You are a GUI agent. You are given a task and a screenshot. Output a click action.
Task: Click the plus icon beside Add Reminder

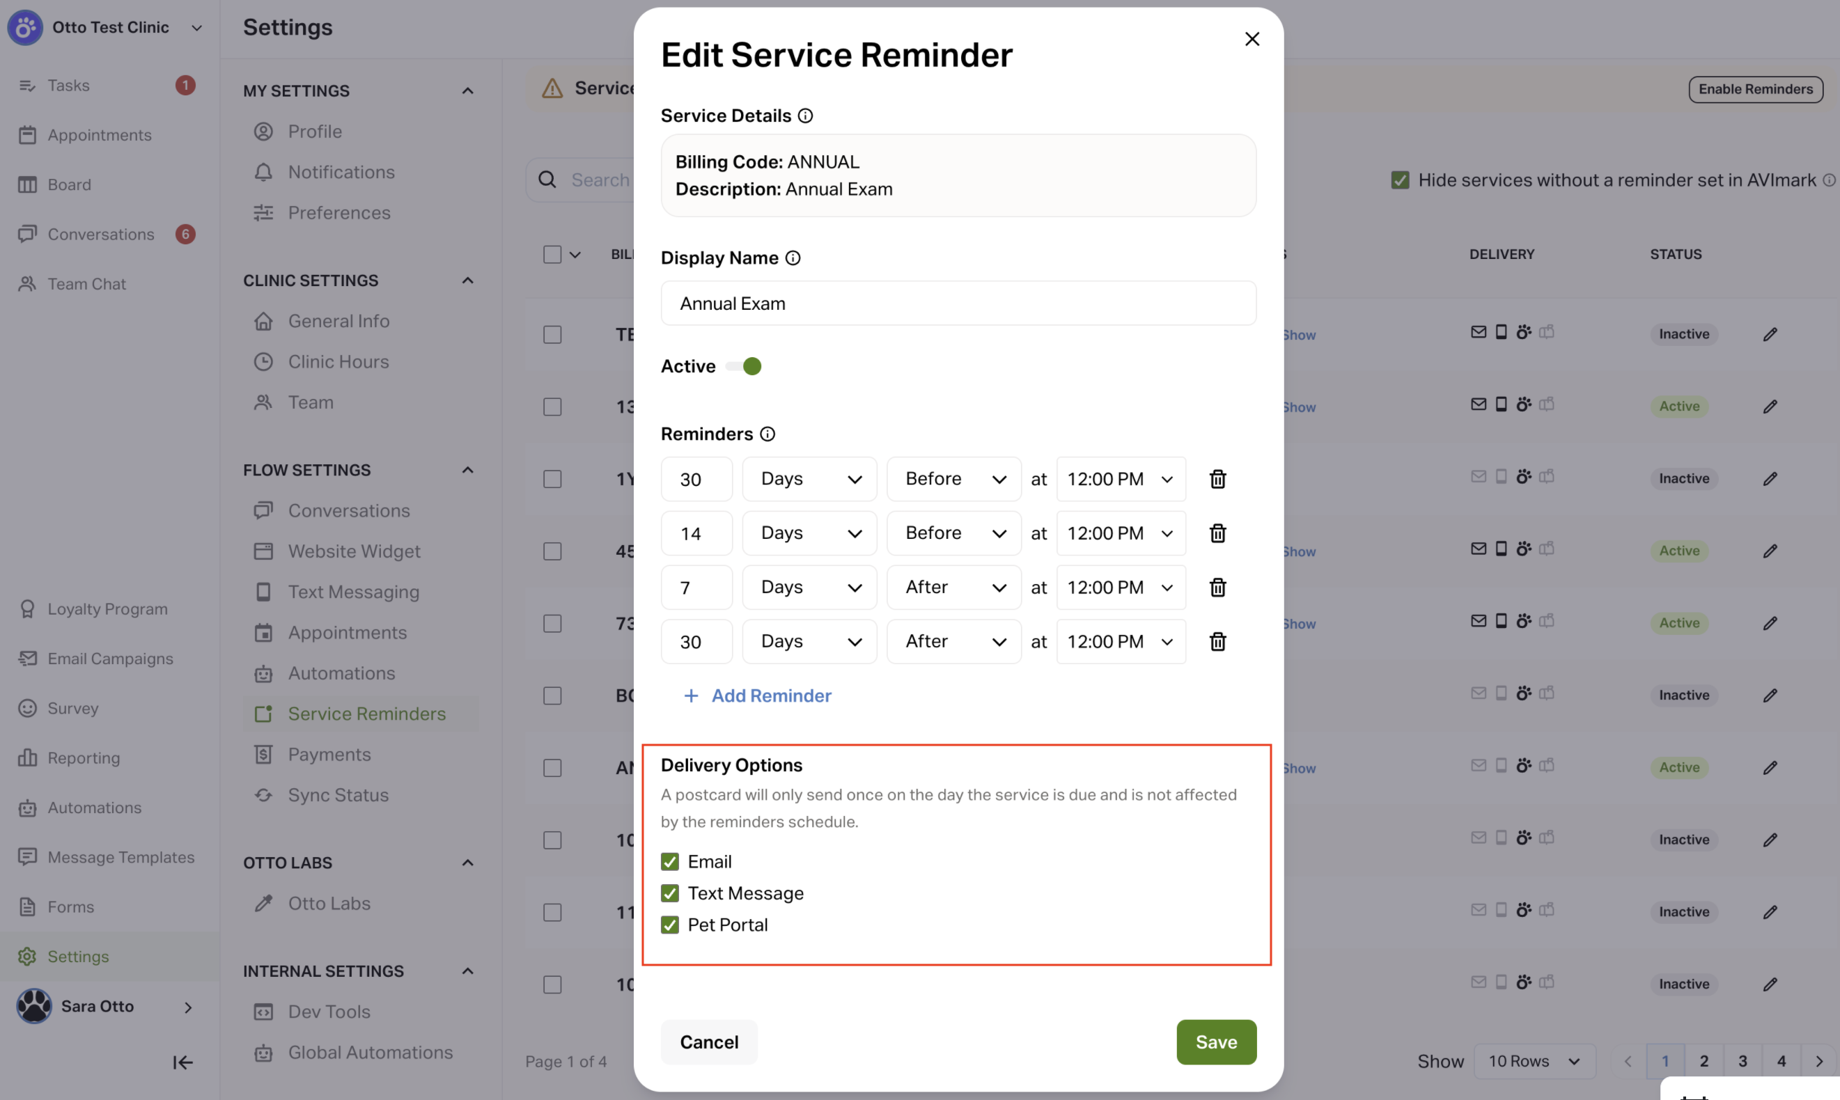[690, 696]
